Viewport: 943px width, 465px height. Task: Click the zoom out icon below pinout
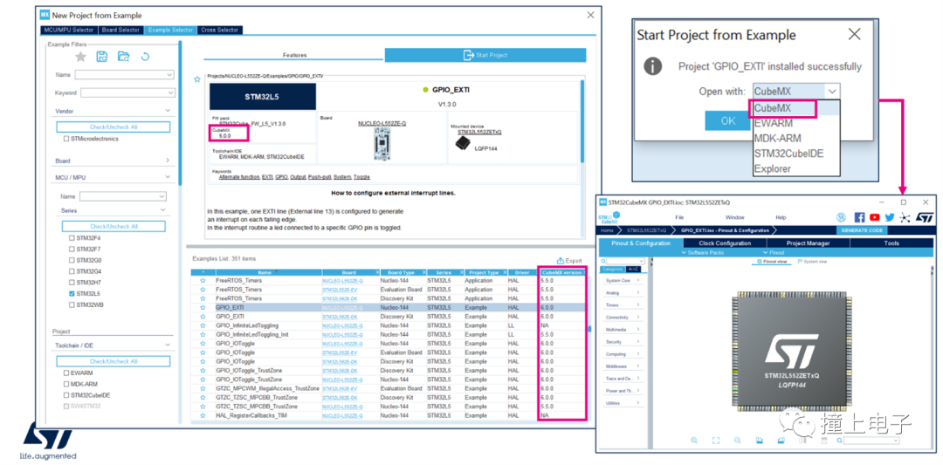(x=737, y=441)
